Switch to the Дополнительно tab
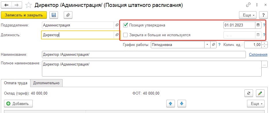The image size is (270, 113). pos(46,83)
